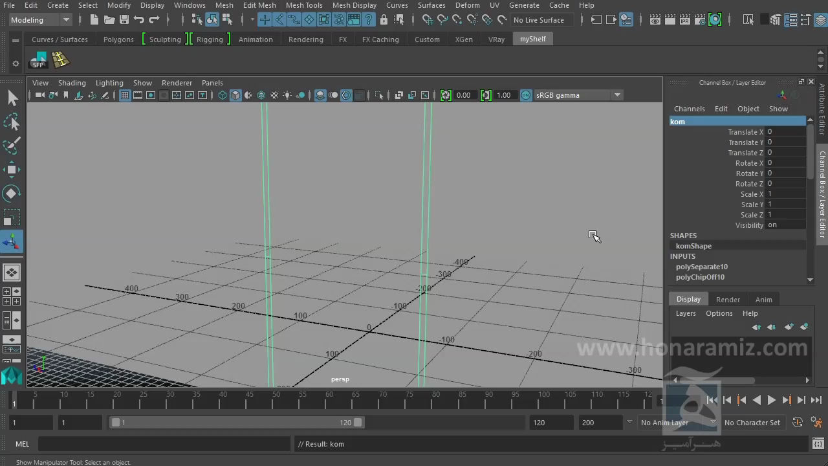This screenshot has height=466, width=828.
Task: Open the sRGB gamma view transform dropdown
Action: tap(579, 95)
